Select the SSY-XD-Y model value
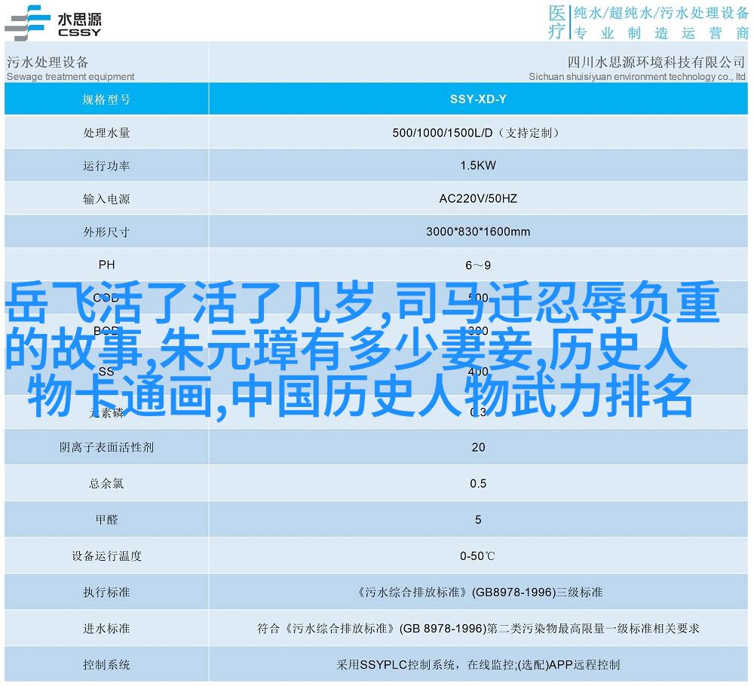 pos(478,99)
